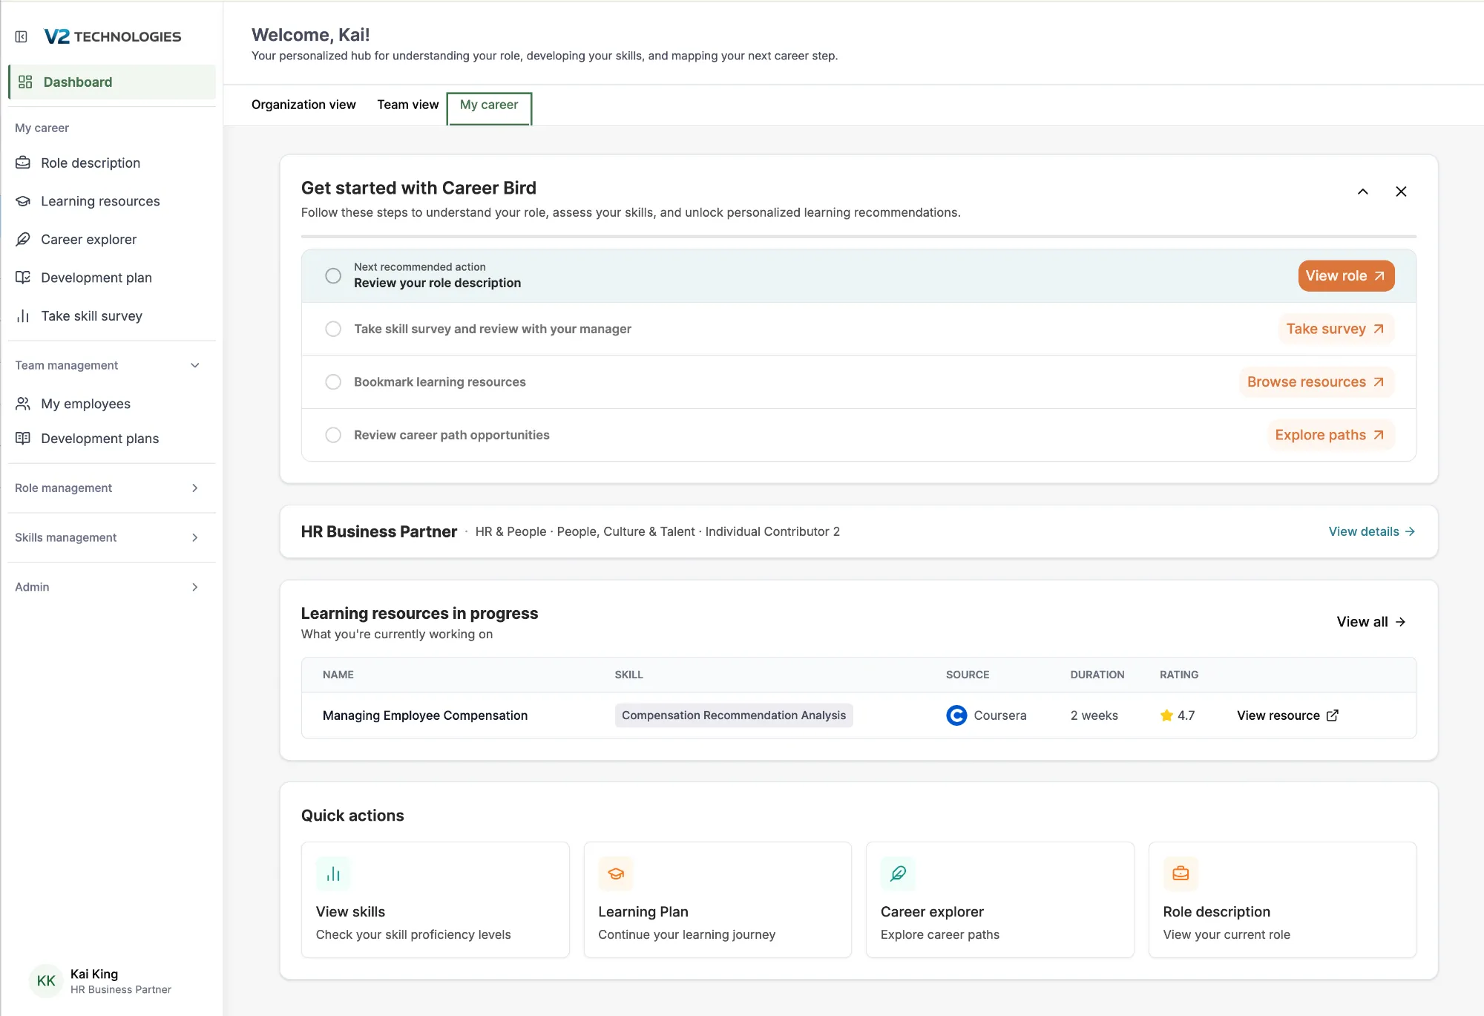
Task: Click View all learning resources
Action: tap(1371, 622)
